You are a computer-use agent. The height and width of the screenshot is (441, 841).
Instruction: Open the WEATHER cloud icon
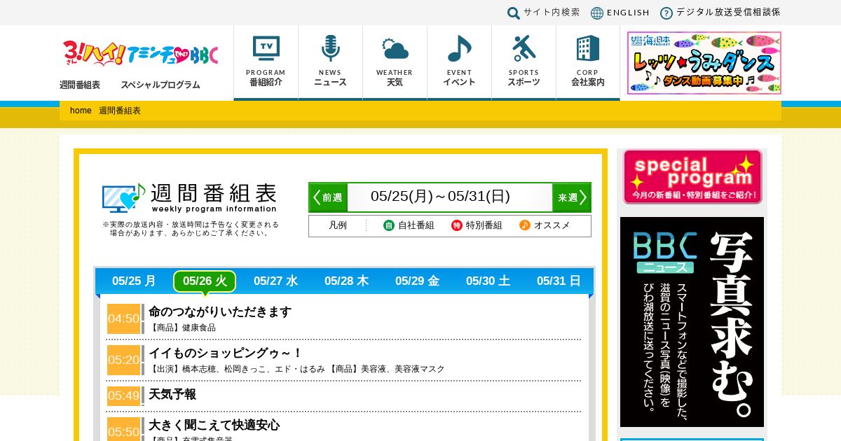395,49
